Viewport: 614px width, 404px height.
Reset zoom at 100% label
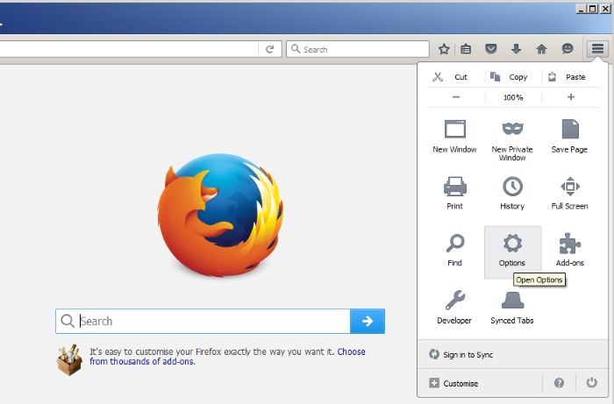[513, 97]
